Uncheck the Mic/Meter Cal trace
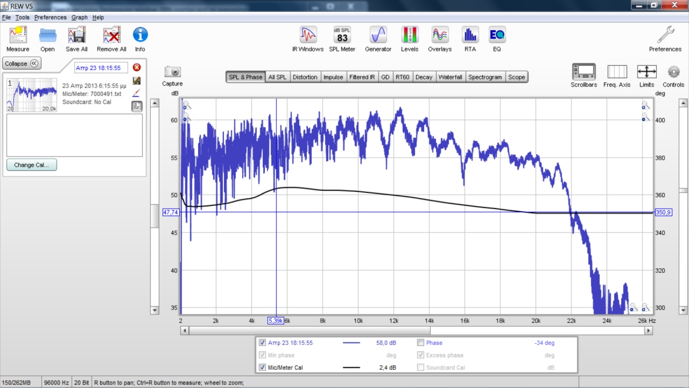This screenshot has height=388, width=689. (262, 368)
